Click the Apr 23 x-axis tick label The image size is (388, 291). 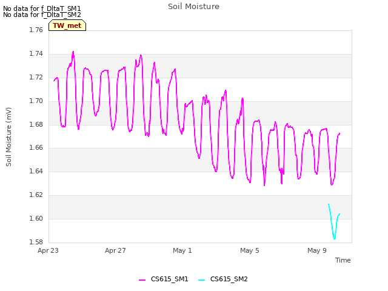[x=48, y=250]
